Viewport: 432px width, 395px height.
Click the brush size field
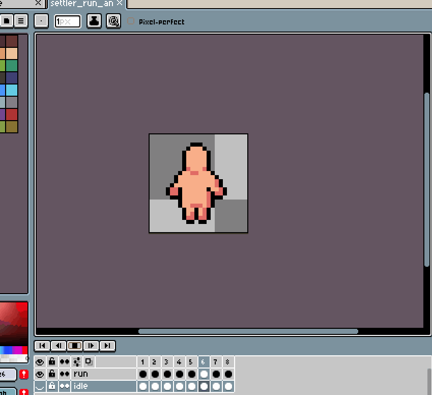pos(68,21)
